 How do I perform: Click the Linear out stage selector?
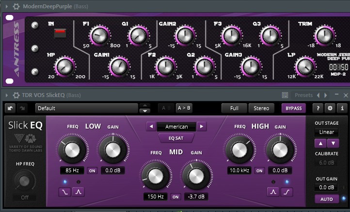point(327,132)
